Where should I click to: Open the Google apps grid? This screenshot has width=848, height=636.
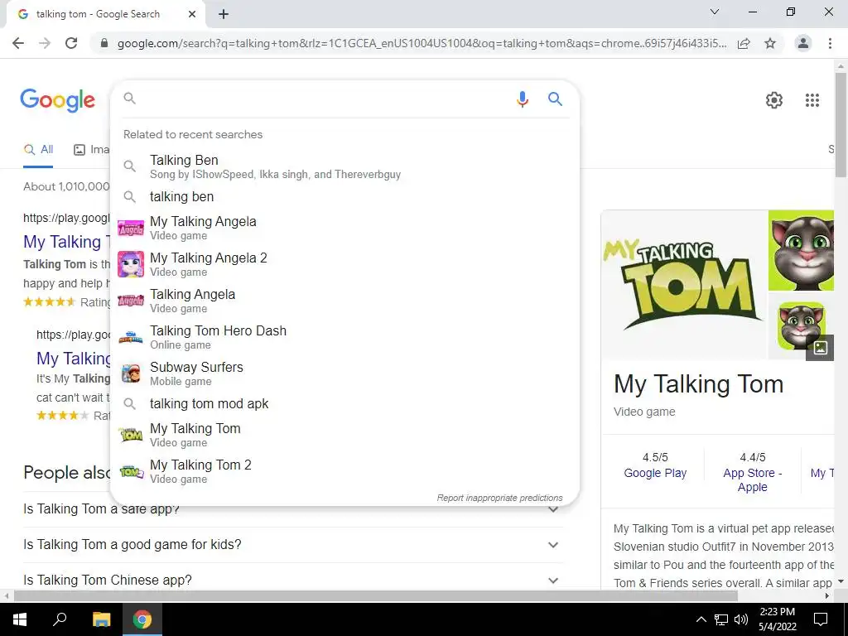coord(812,100)
